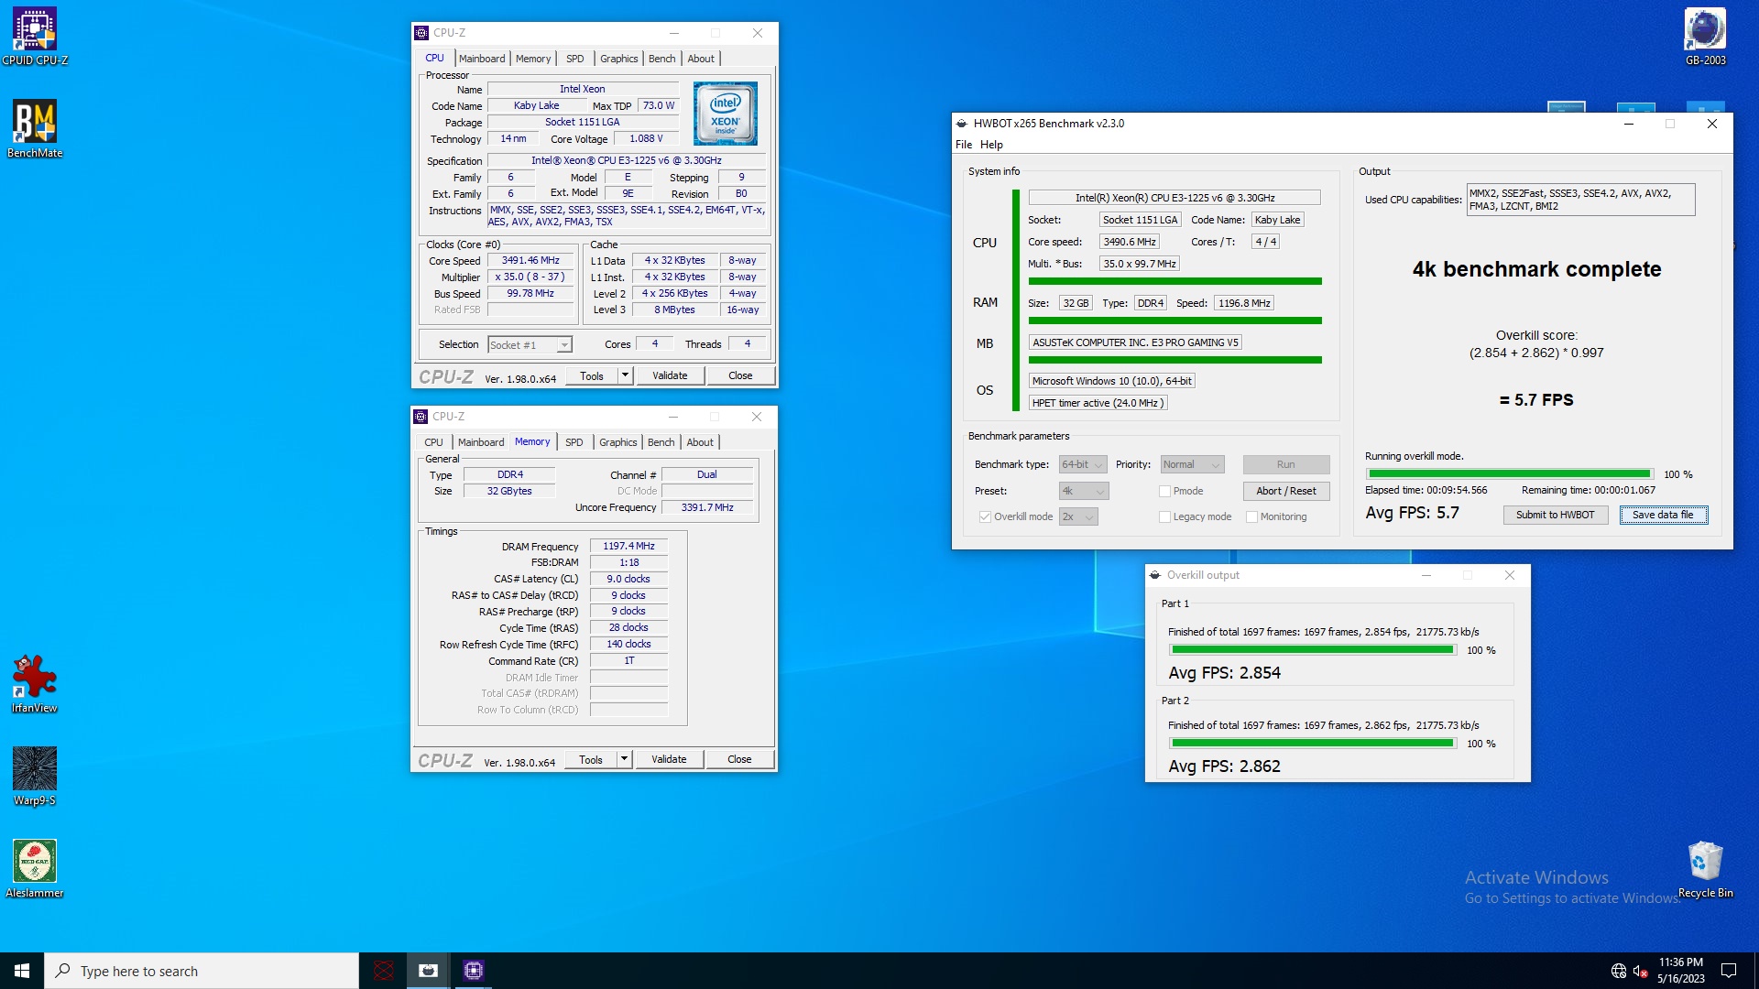Open the Aleslammer desktop icon

[35, 869]
